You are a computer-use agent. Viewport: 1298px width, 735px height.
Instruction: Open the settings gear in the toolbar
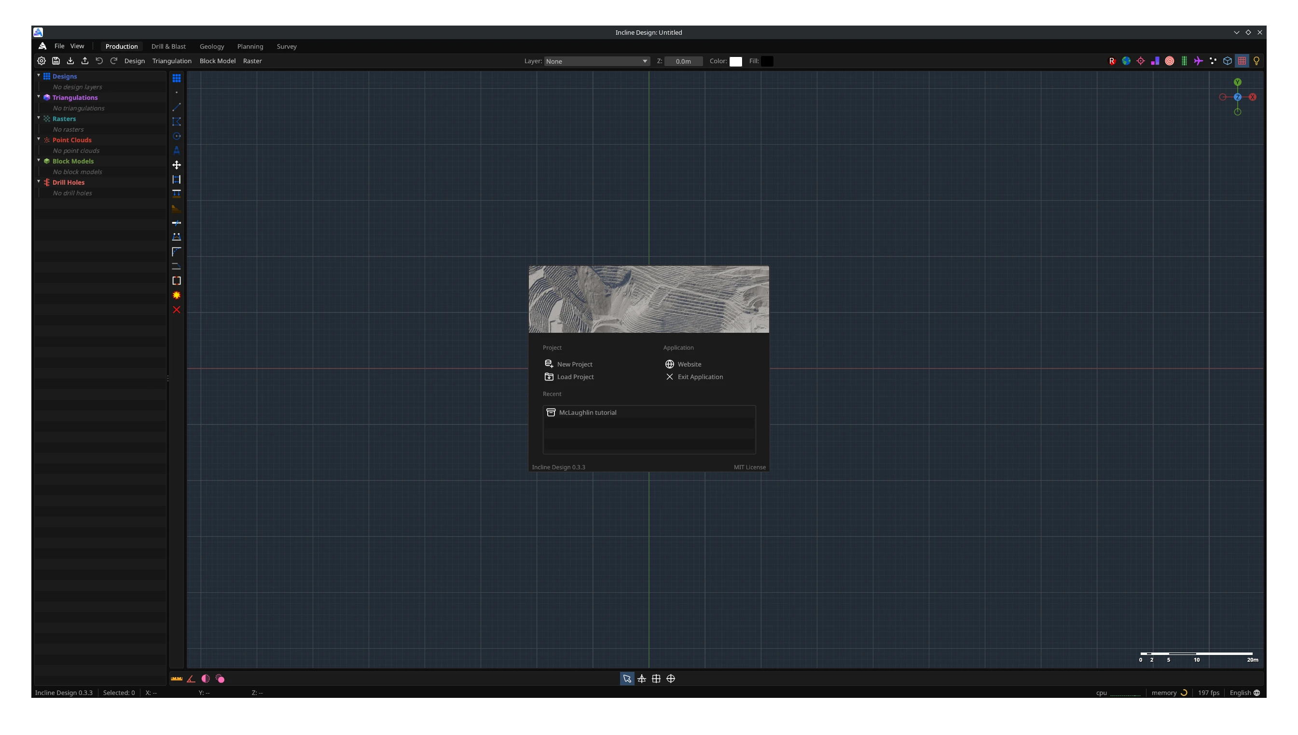pos(41,61)
